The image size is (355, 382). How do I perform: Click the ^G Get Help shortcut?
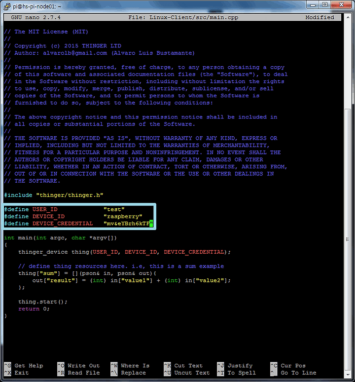[x=24, y=365]
